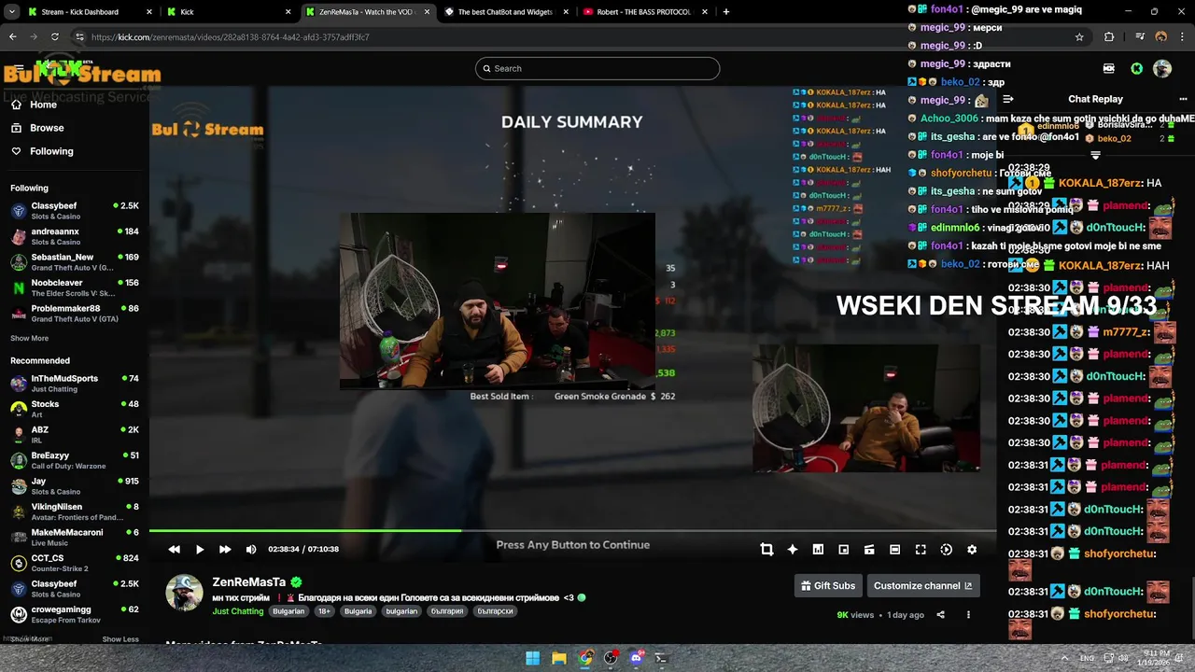Screen dimensions: 1195x672
Task: Open Following in the sidebar
Action: pos(51,151)
